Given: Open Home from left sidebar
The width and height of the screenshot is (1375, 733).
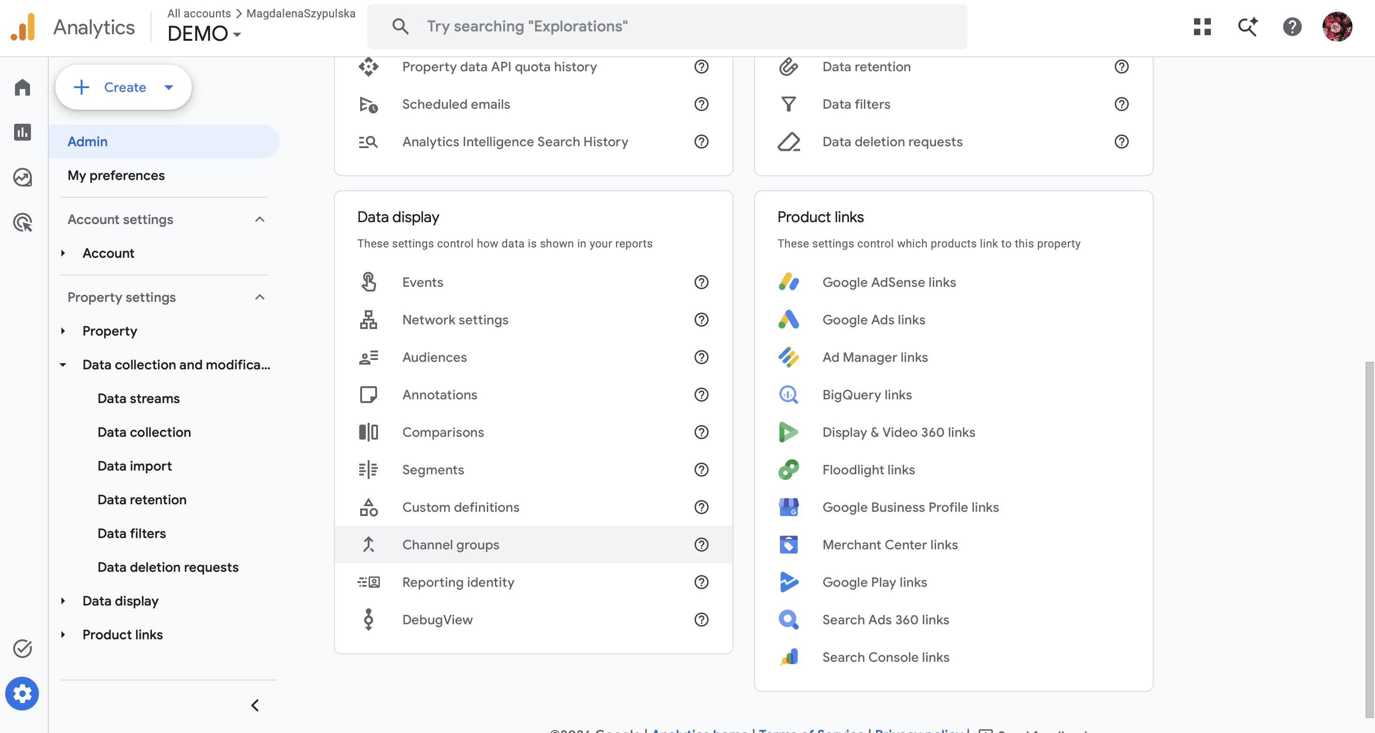Looking at the screenshot, I should point(23,87).
